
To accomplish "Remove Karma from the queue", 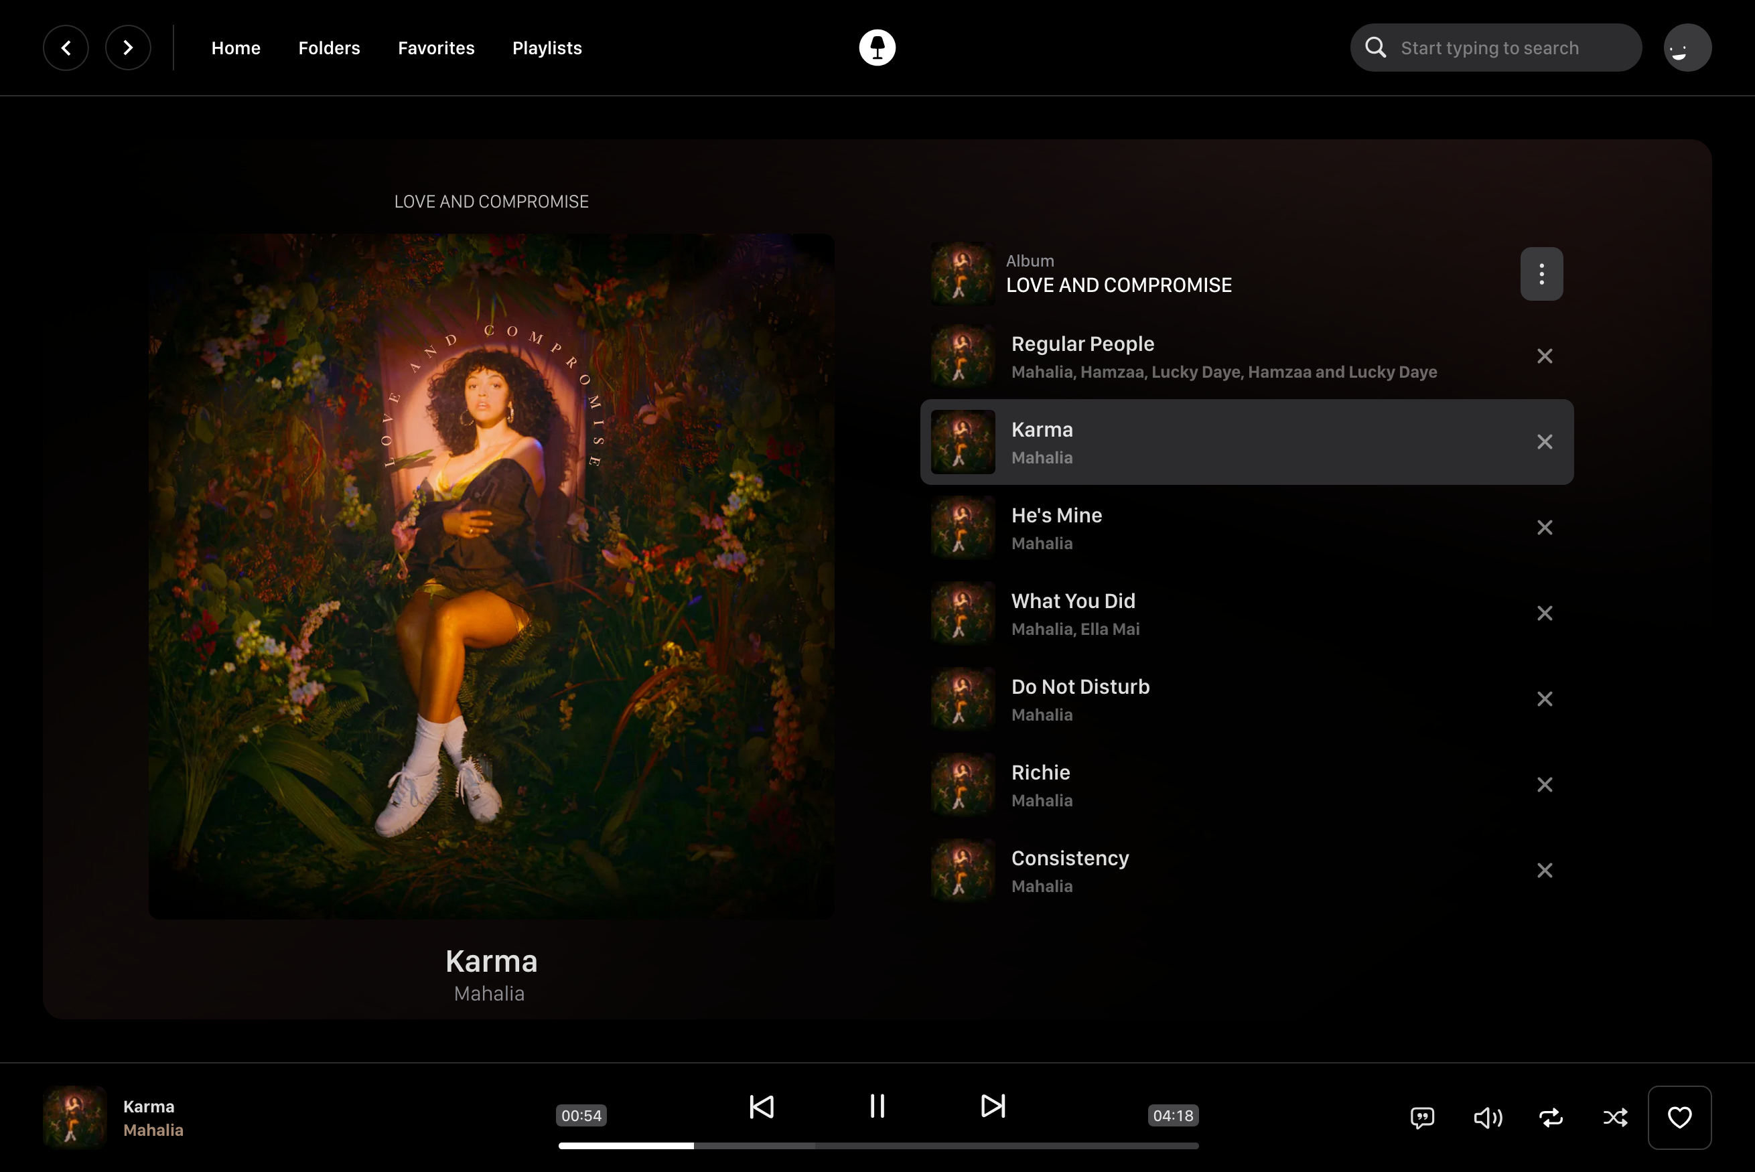I will click(1544, 442).
